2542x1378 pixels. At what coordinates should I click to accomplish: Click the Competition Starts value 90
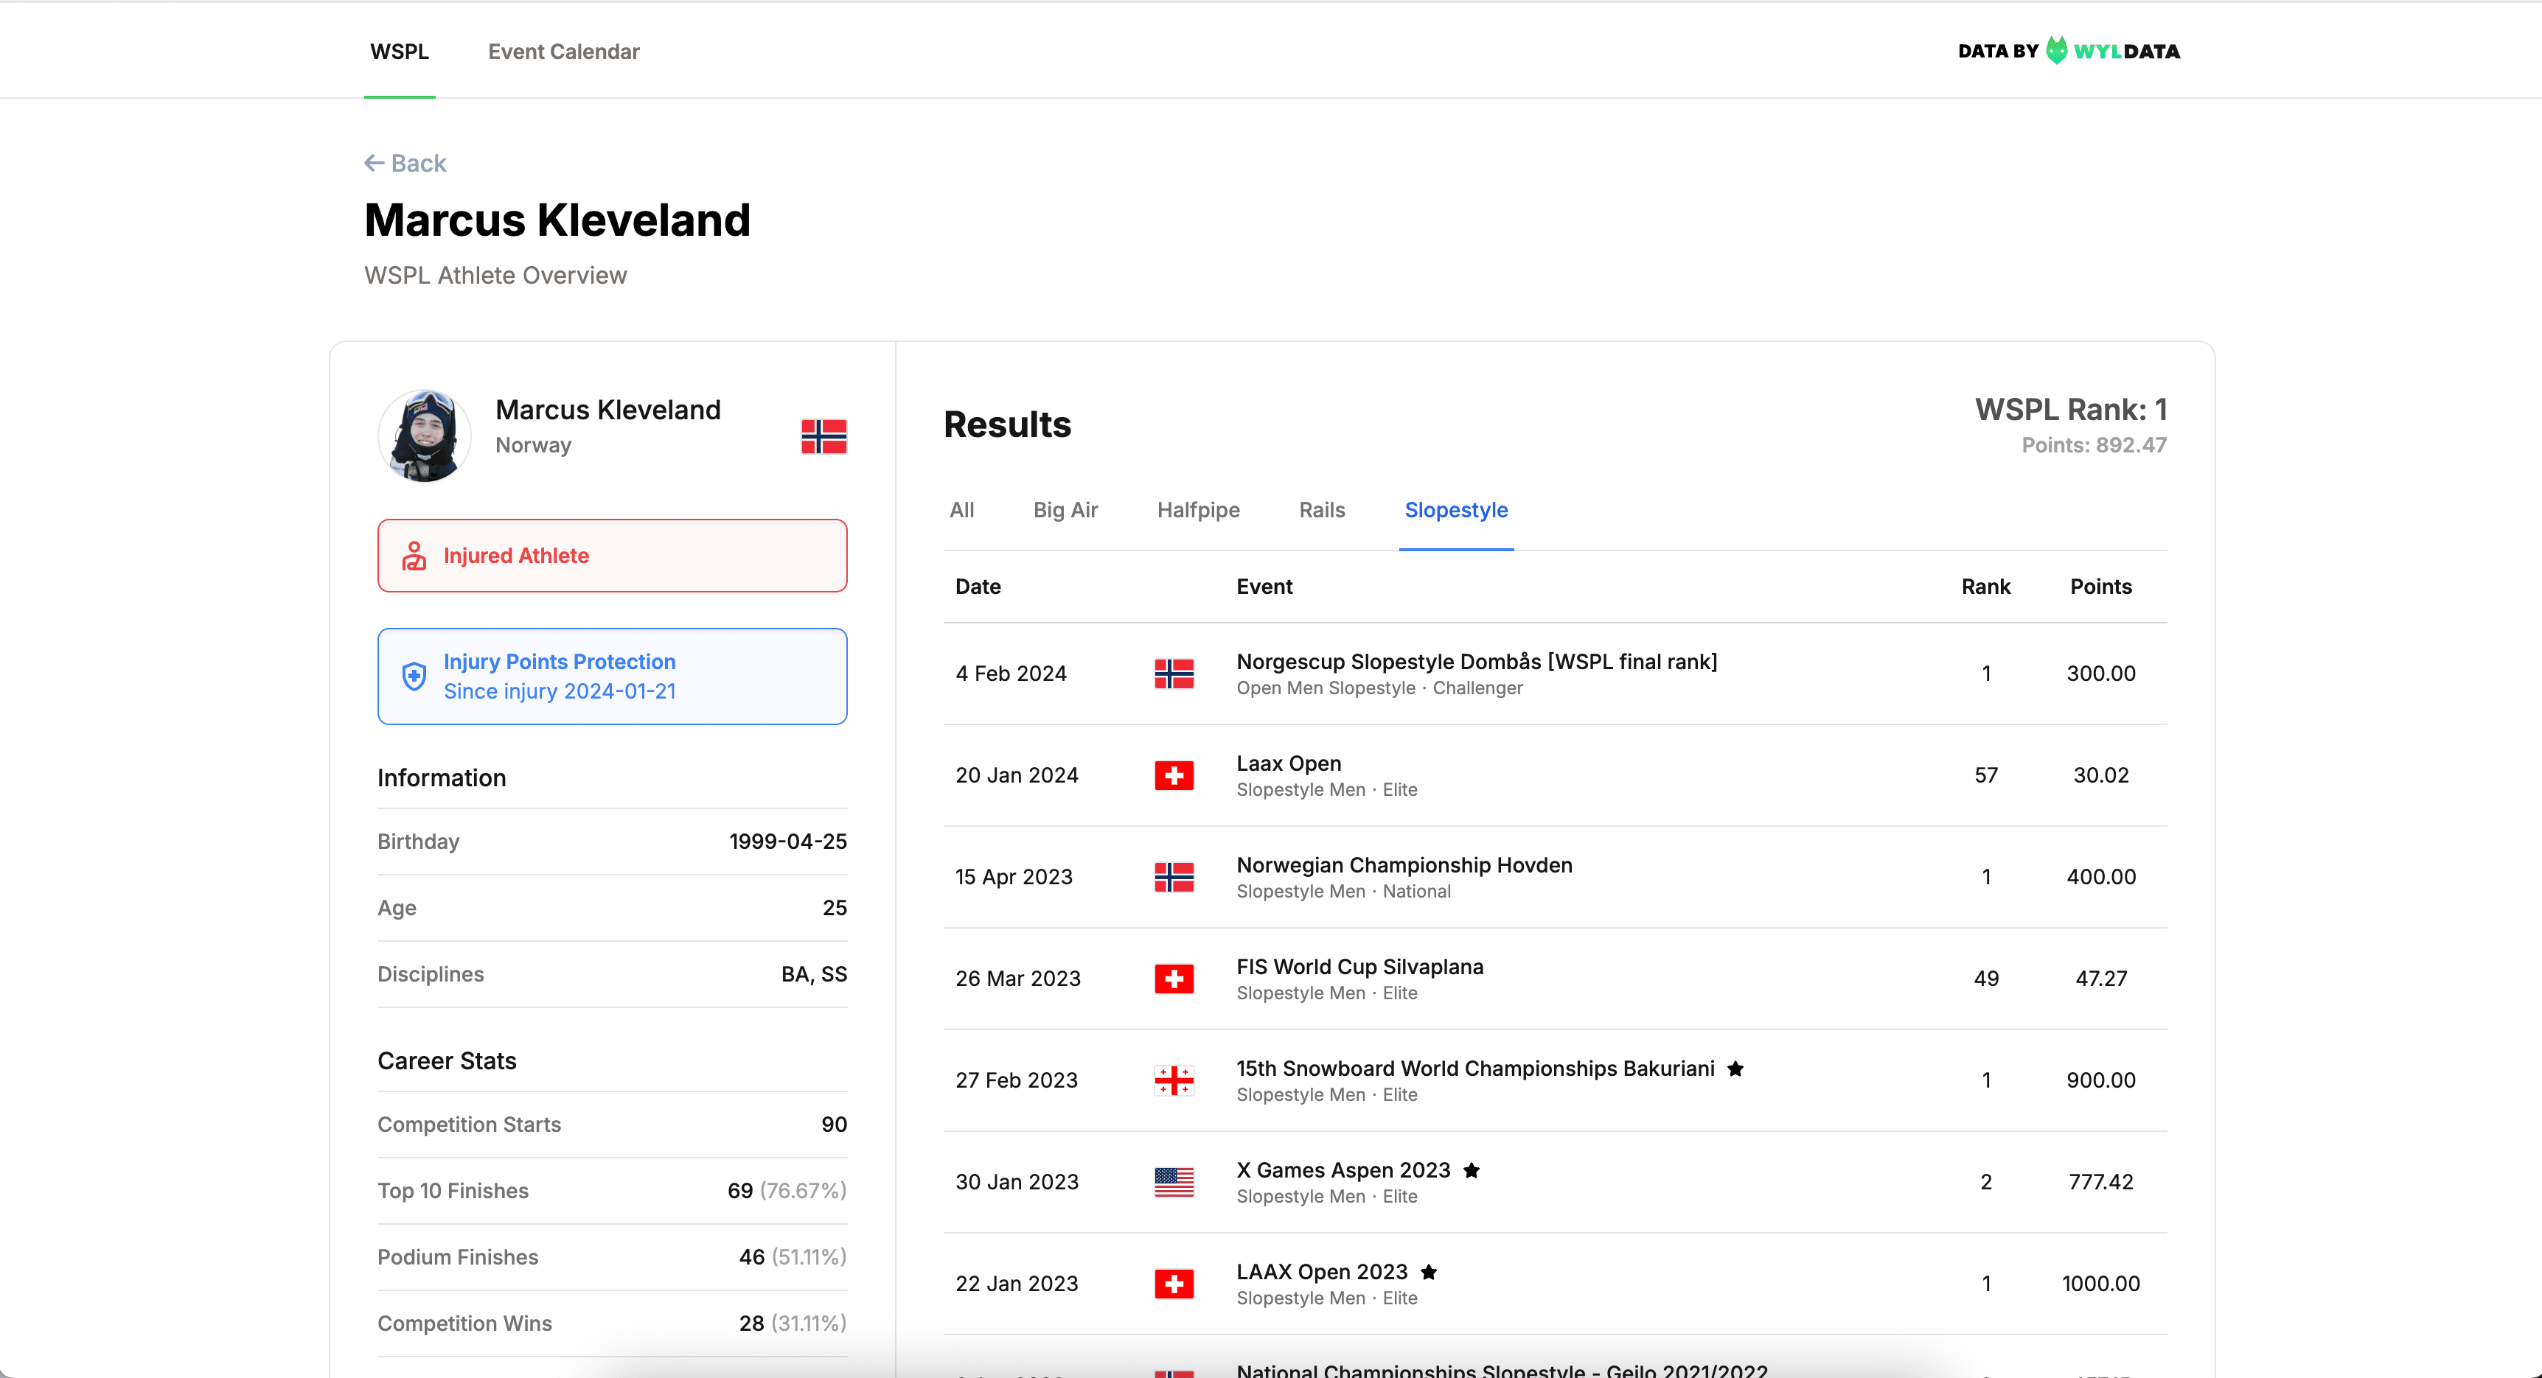834,1125
